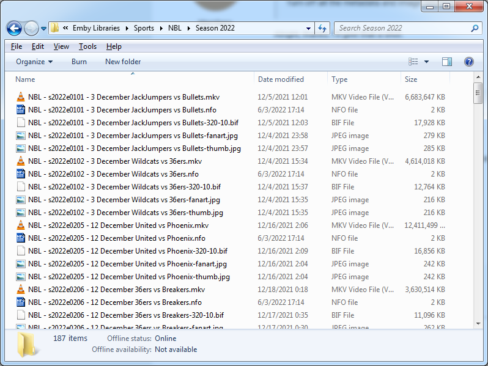488x366 pixels.
Task: Click the folder icon in address bar
Action: tap(54, 28)
